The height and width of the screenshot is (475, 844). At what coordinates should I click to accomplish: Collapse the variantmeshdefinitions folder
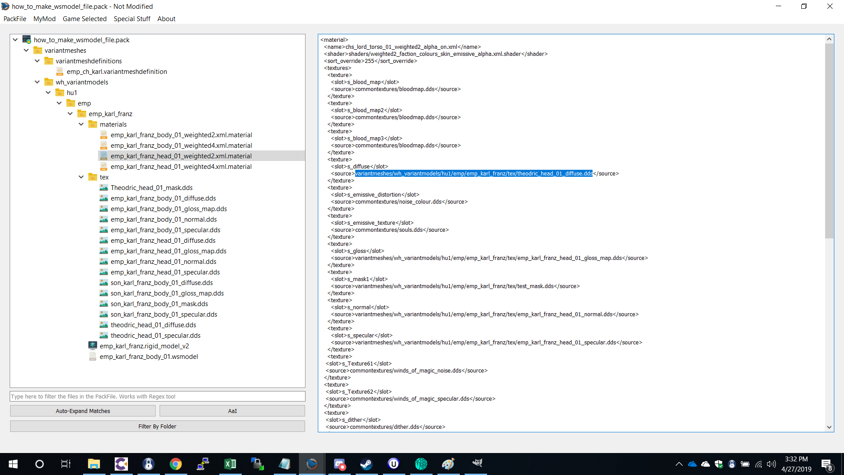point(37,61)
